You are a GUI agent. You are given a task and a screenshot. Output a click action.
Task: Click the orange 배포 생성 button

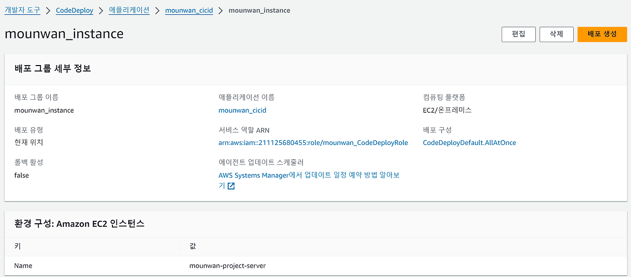(x=602, y=34)
